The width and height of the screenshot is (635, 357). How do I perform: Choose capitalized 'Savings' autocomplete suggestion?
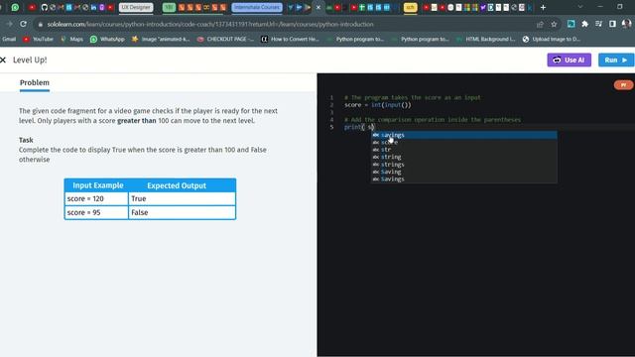coord(463,178)
